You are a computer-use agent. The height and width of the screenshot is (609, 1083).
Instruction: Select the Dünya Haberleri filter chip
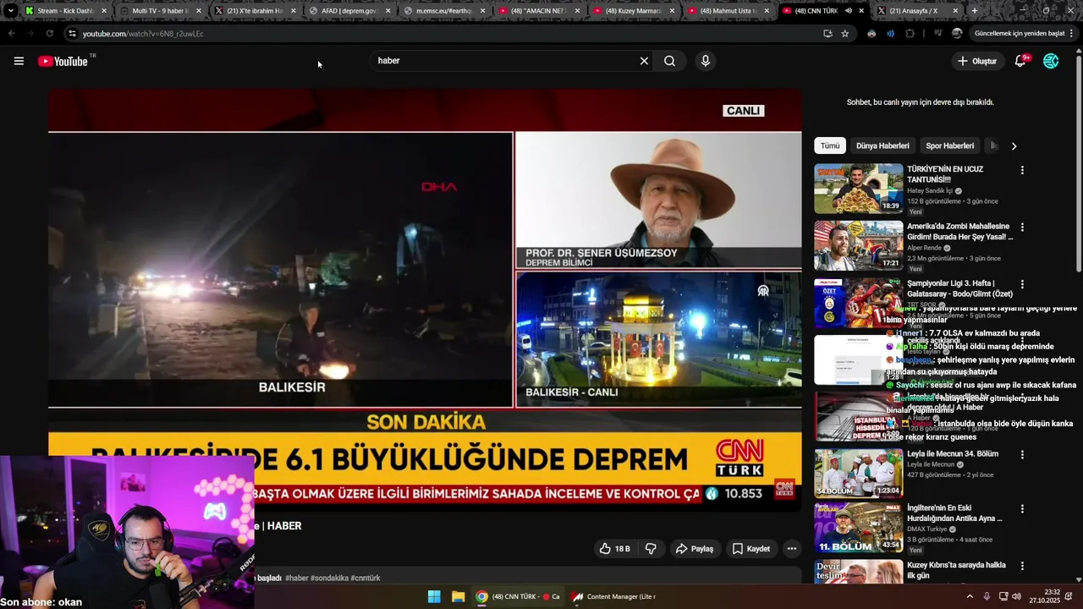click(882, 145)
